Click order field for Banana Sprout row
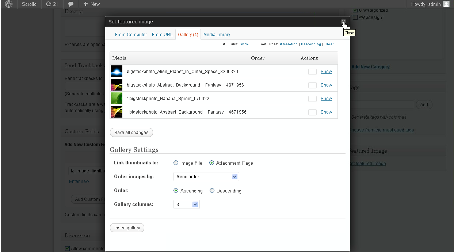This screenshot has width=454, height=252. pos(312,99)
